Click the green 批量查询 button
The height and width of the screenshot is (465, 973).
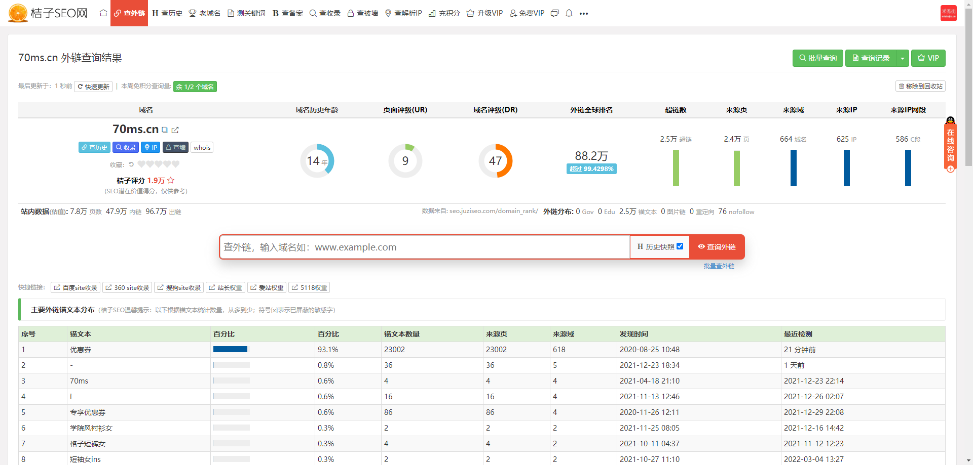pos(818,58)
